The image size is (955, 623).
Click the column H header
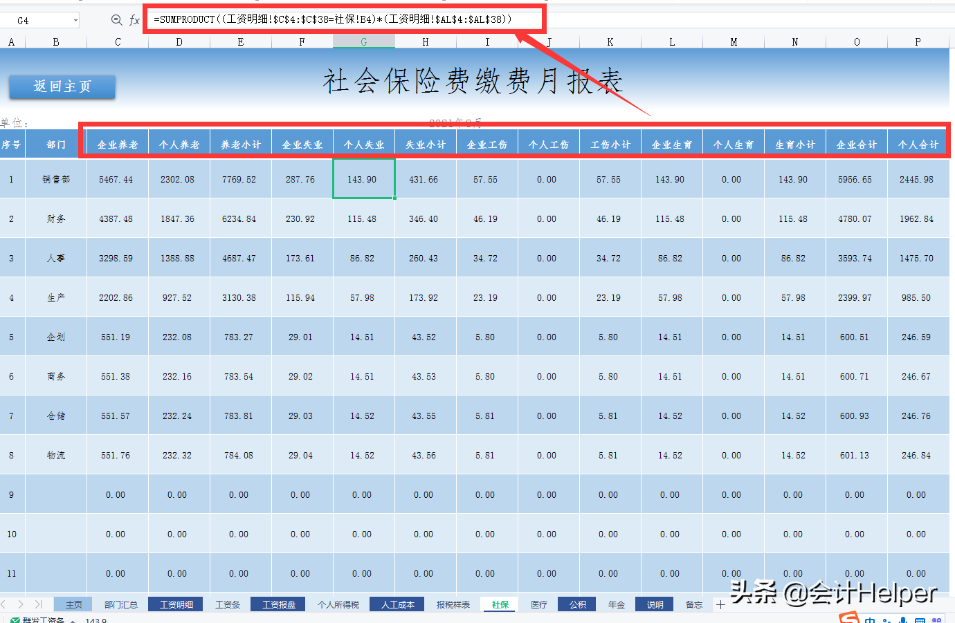coord(425,41)
